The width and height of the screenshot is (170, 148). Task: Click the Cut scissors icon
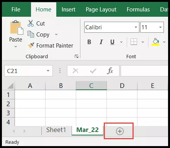pyautogui.click(x=31, y=23)
